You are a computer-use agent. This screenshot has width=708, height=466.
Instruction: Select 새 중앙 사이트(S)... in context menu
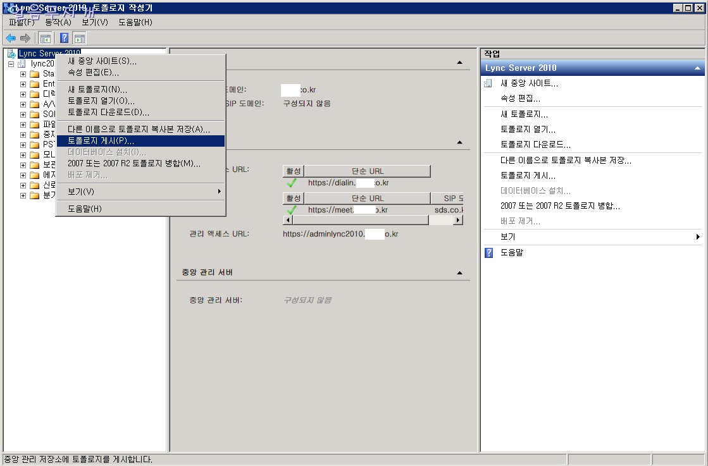pyautogui.click(x=140, y=61)
